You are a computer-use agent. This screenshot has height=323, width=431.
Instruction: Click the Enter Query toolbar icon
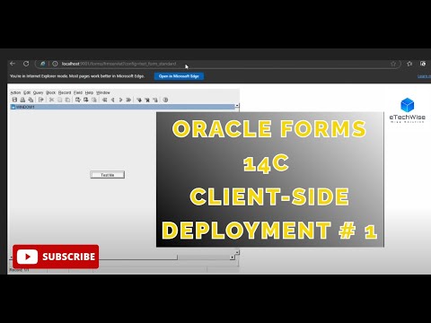78,100
